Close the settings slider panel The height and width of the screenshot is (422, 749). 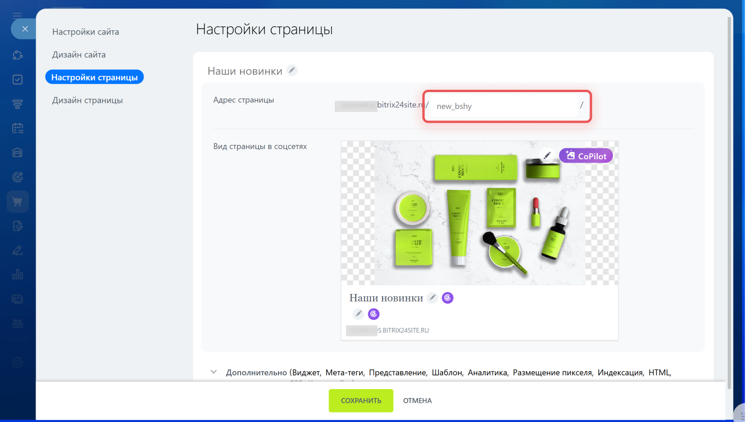pyautogui.click(x=25, y=29)
